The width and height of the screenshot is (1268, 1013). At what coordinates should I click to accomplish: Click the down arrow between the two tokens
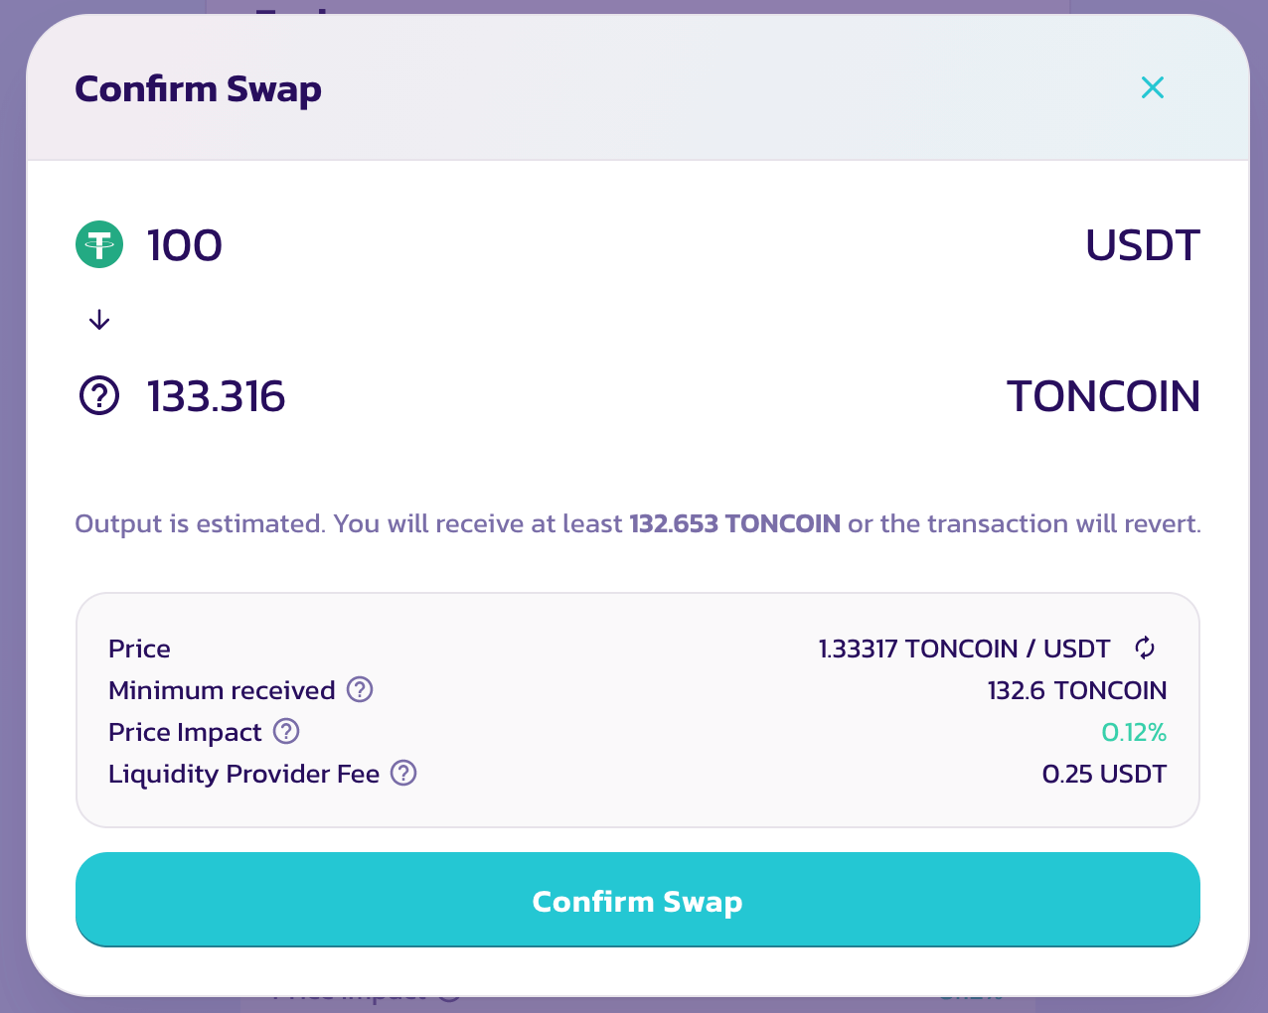(x=99, y=320)
